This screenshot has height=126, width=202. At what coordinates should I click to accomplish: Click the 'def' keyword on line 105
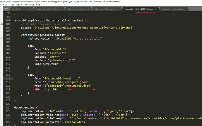pyautogui.click(x=30, y=38)
